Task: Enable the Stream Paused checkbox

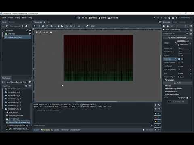Action: pos(179,63)
